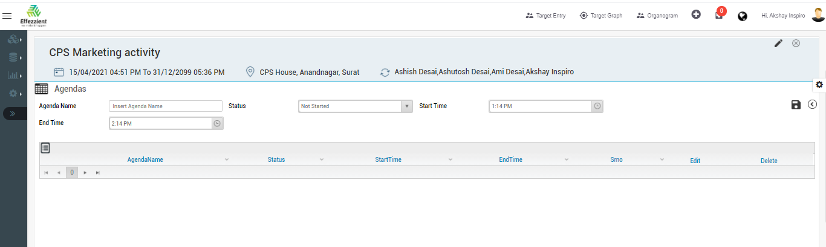Save the agenda with floppy icon

[796, 105]
